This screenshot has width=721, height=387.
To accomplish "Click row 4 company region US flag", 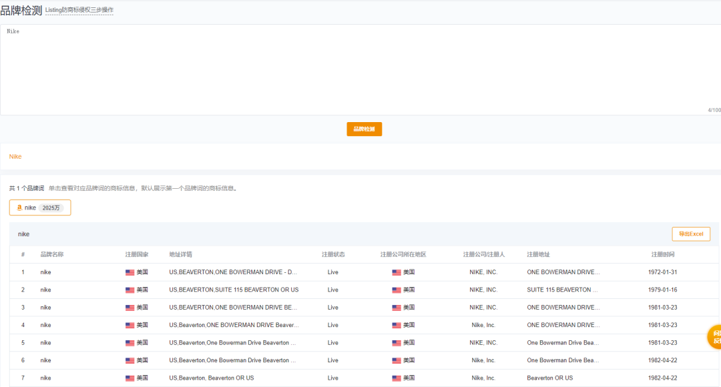I will (x=397, y=326).
